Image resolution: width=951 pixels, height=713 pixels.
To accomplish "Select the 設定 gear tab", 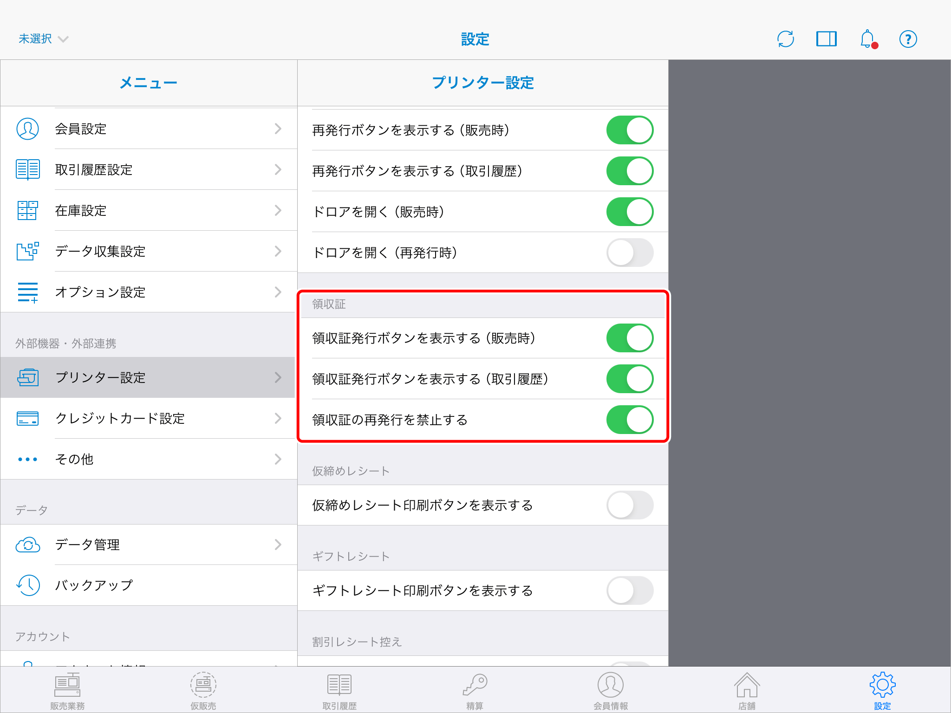I will point(882,691).
